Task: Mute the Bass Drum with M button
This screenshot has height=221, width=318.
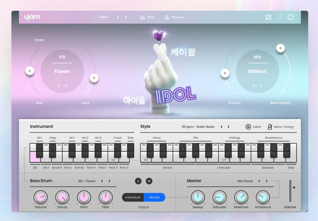Action: (x=149, y=181)
